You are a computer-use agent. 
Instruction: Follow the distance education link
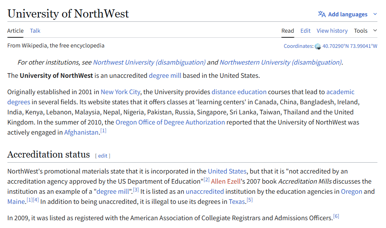pyautogui.click(x=239, y=92)
